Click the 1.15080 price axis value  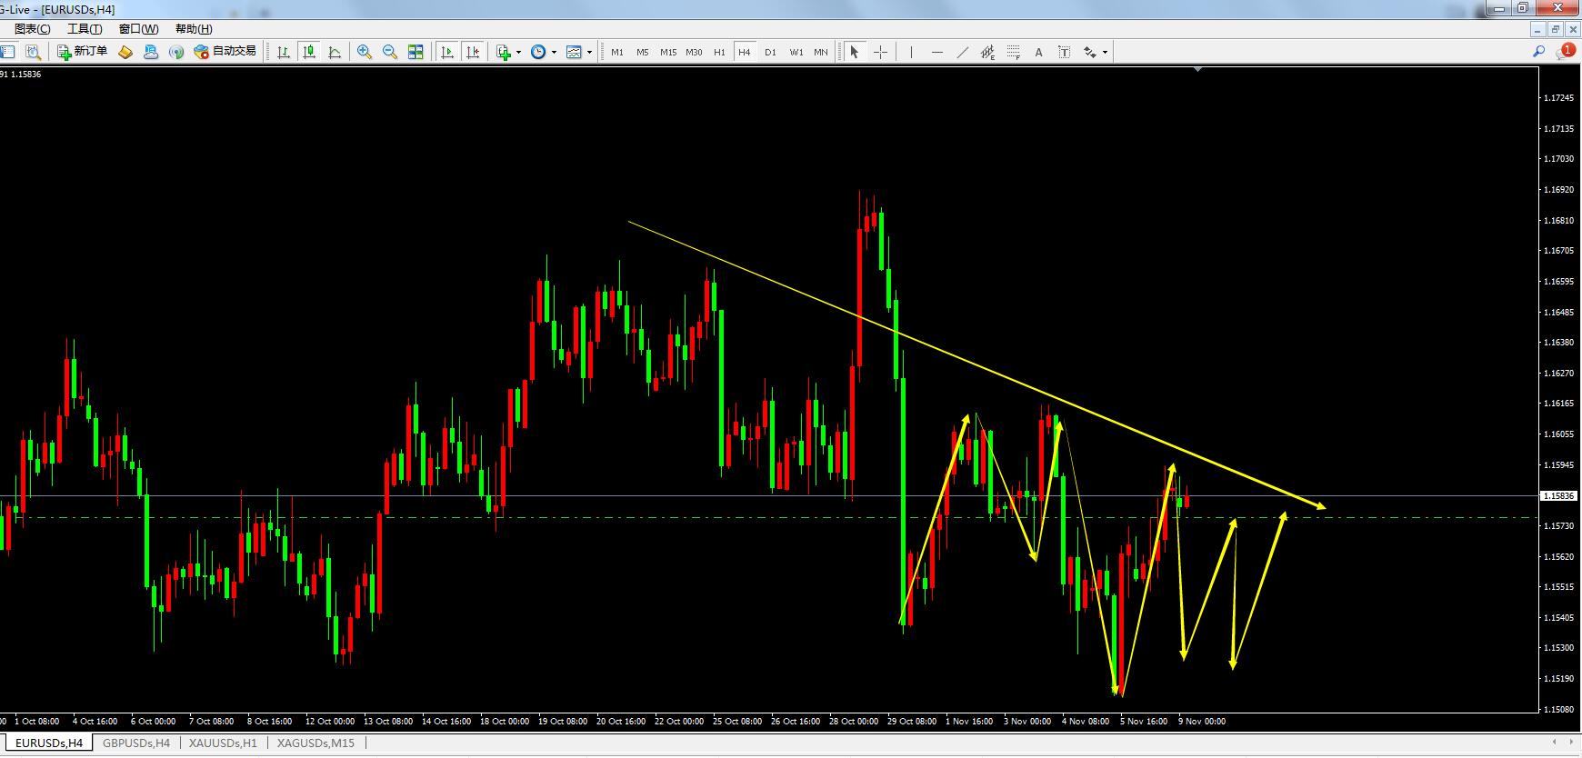pos(1558,709)
